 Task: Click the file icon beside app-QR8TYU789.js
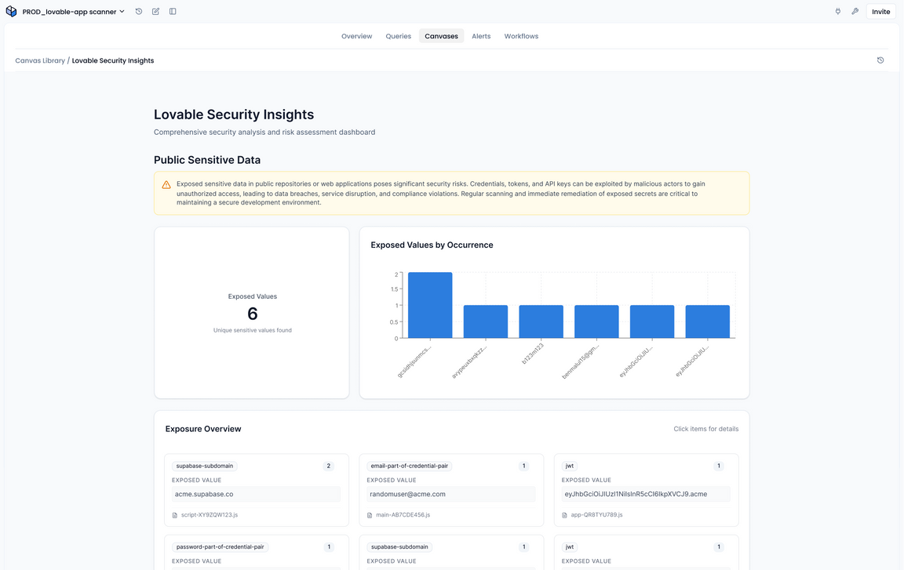(x=564, y=515)
